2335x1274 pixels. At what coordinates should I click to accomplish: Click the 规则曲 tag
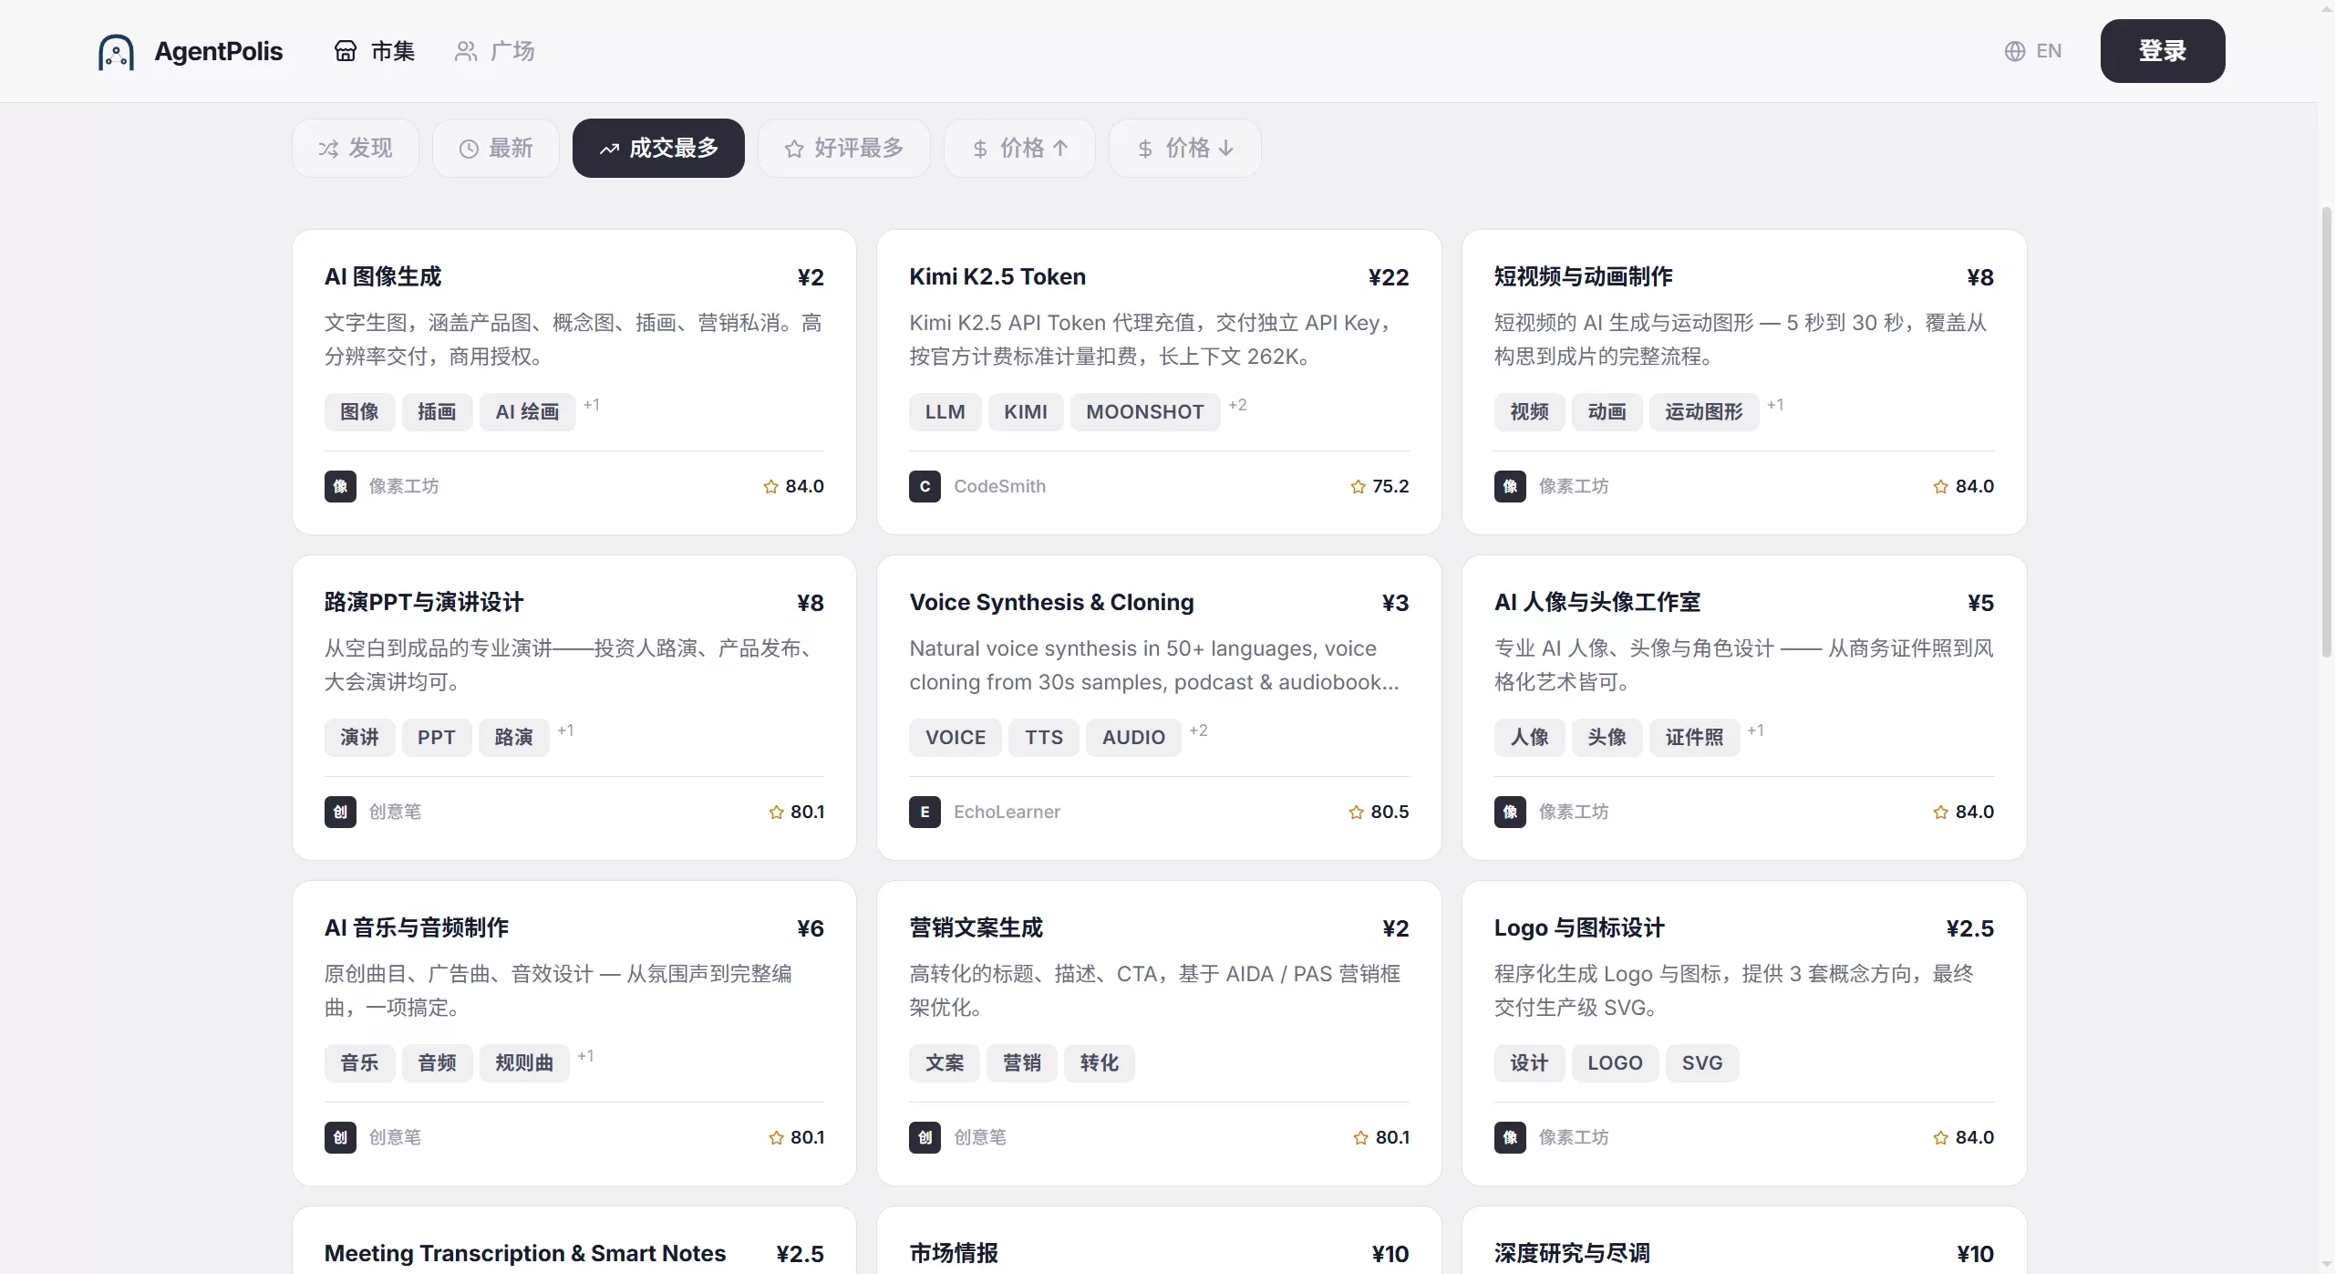[x=524, y=1063]
